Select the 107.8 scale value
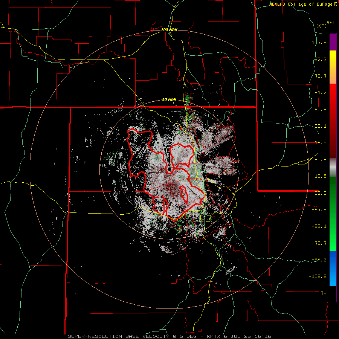 [x=319, y=42]
